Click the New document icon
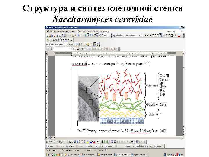The width and height of the screenshot is (209, 157). click(x=47, y=35)
